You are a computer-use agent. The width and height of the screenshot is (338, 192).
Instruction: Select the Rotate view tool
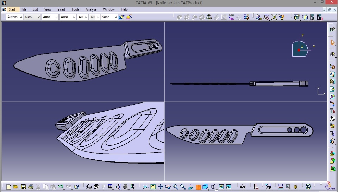click(168, 187)
